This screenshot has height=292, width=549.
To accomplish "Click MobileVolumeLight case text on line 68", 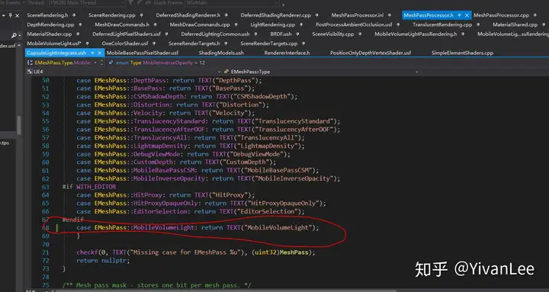I will [197, 228].
